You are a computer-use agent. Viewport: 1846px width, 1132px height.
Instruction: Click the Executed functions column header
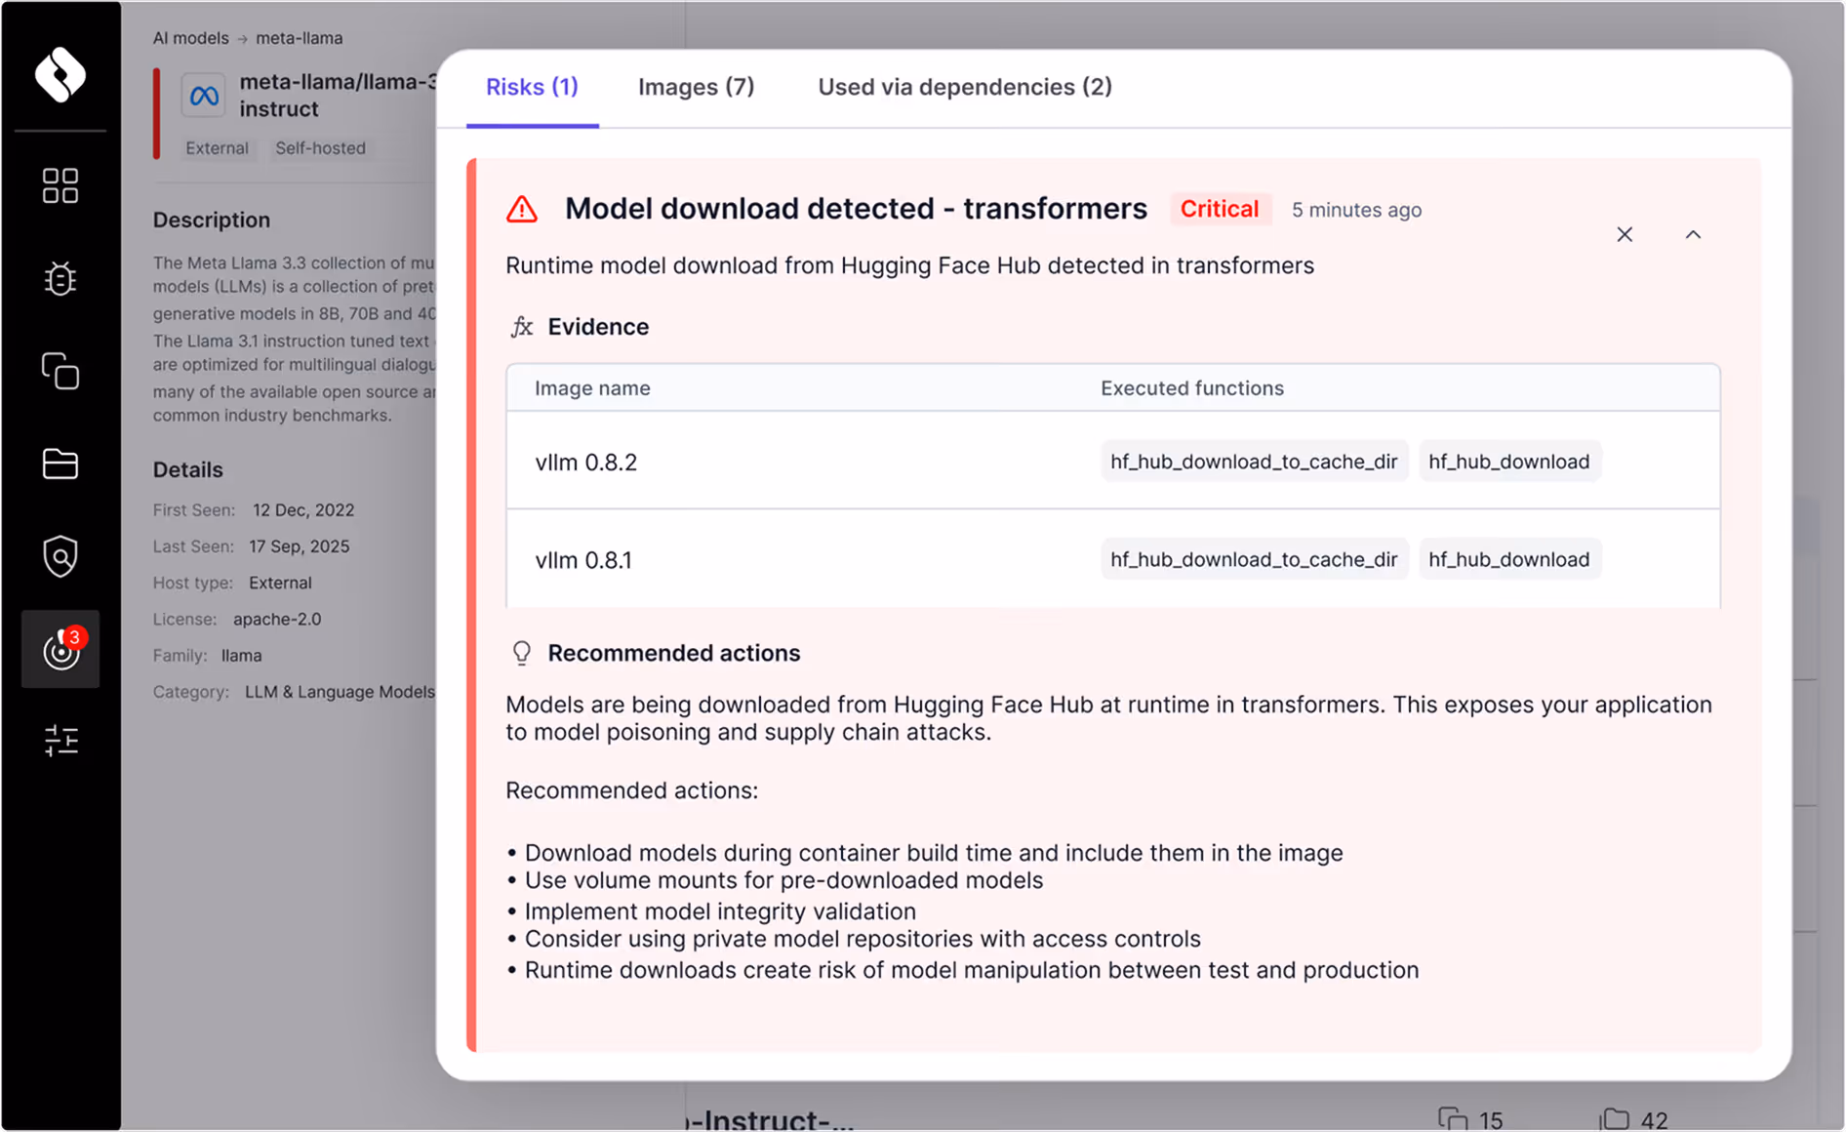pyautogui.click(x=1192, y=388)
